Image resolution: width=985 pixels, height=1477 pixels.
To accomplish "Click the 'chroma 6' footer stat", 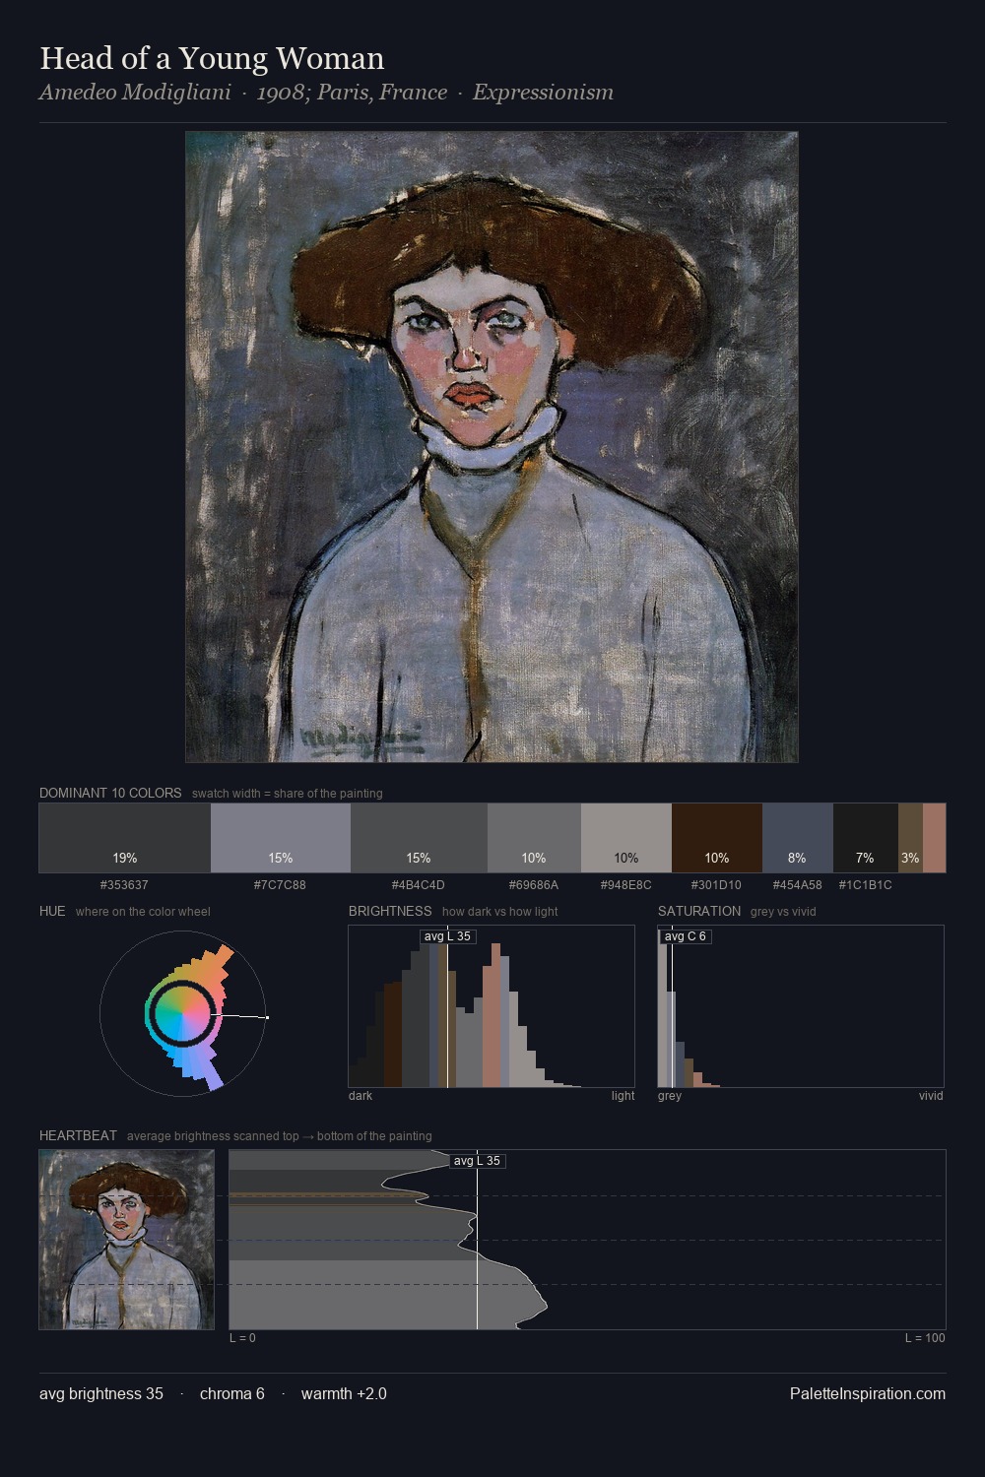I will (232, 1393).
